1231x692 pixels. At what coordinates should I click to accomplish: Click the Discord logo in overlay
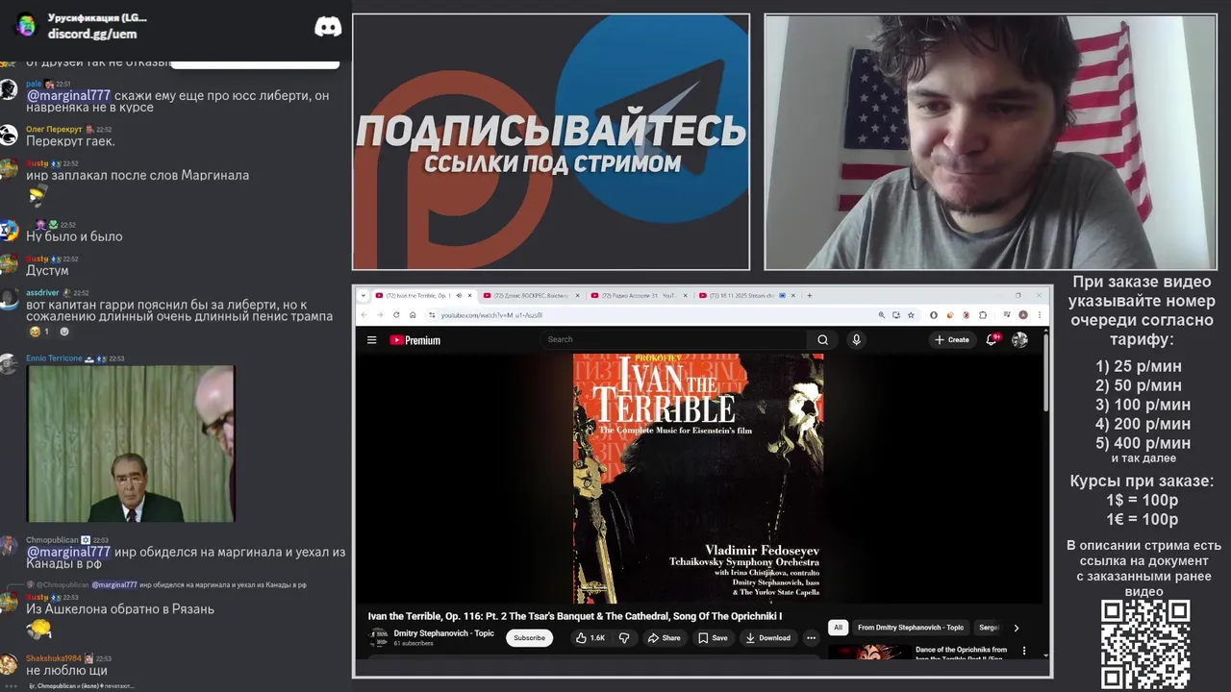pyautogui.click(x=328, y=27)
